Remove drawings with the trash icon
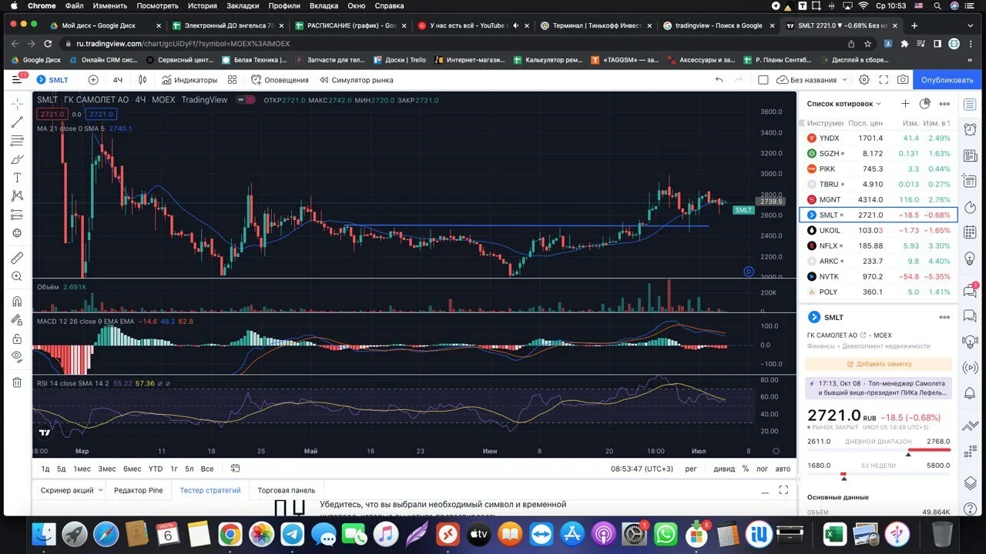The width and height of the screenshot is (986, 554). [x=17, y=382]
